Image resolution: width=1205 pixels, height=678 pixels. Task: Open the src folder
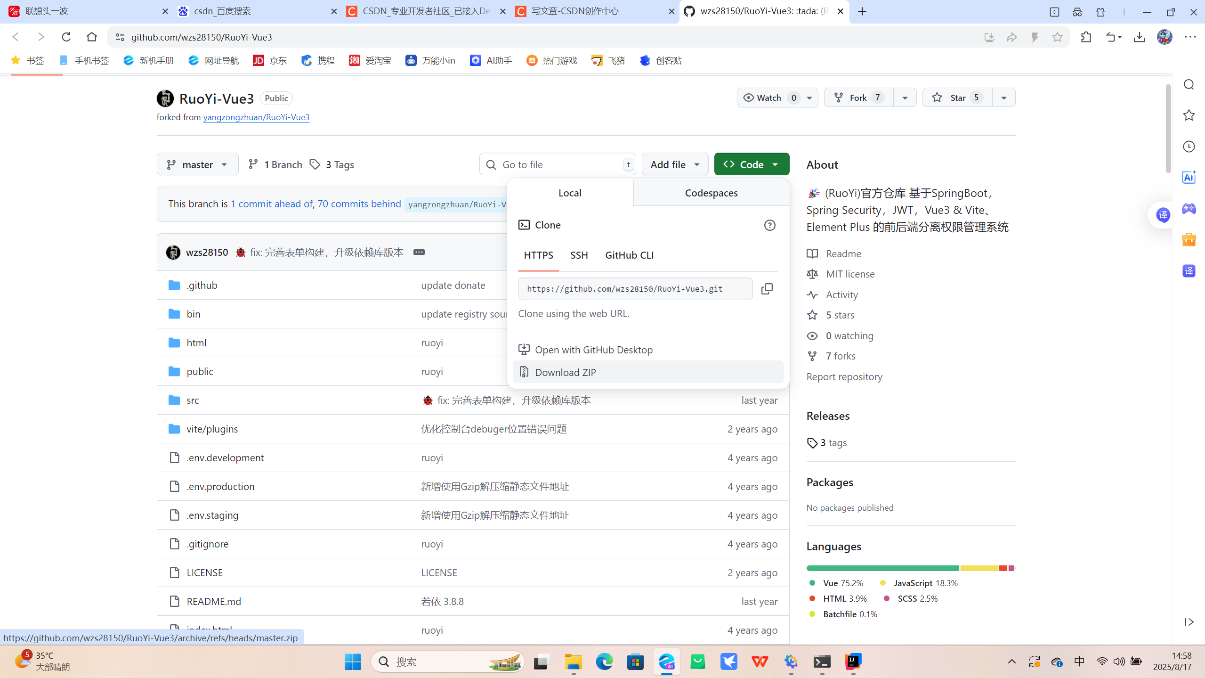[193, 400]
